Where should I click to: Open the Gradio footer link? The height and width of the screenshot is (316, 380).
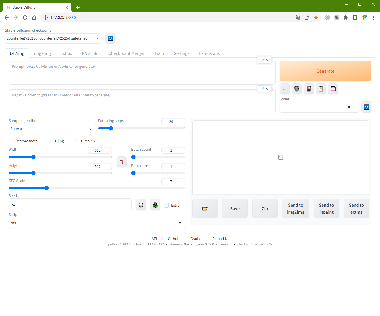click(x=196, y=239)
